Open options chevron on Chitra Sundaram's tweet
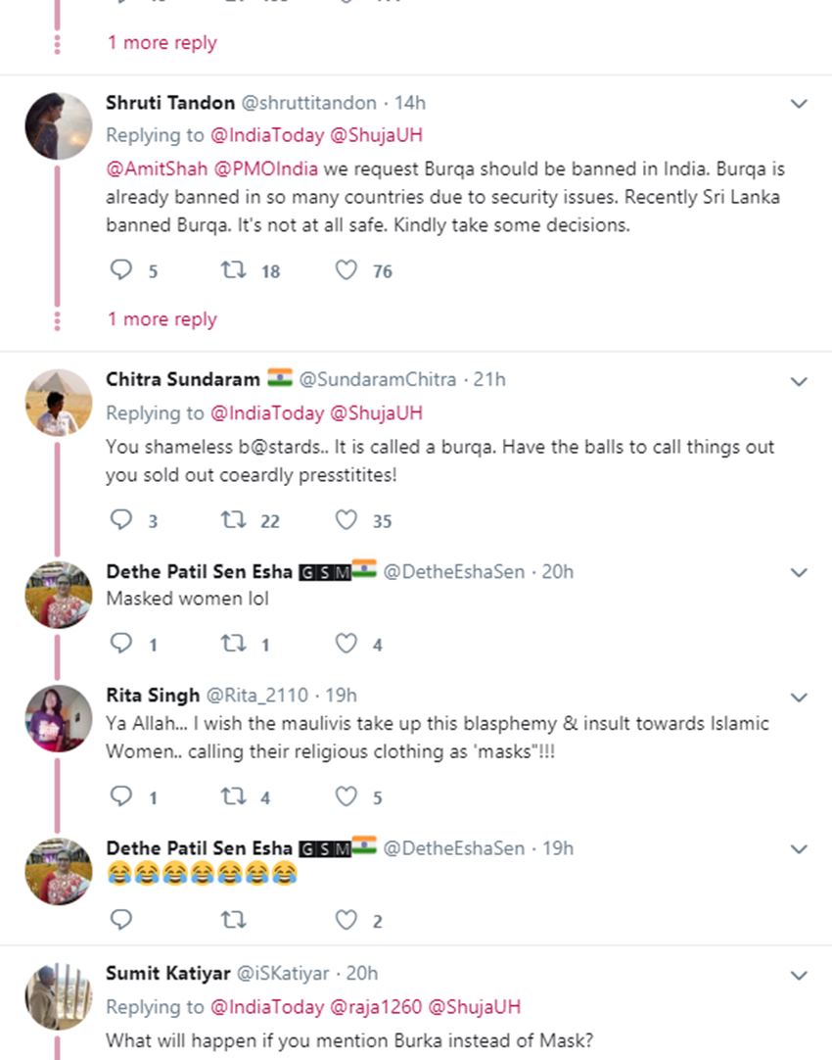 click(799, 381)
